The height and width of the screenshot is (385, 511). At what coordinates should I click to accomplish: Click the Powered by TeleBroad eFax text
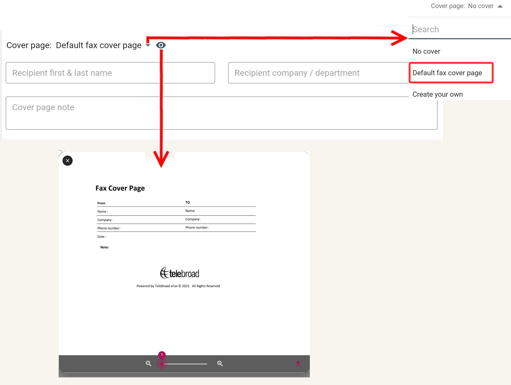(x=178, y=286)
